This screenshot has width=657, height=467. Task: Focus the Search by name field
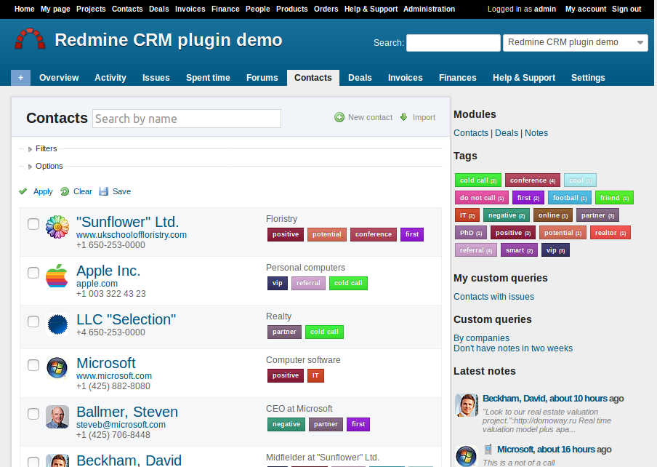click(x=187, y=119)
